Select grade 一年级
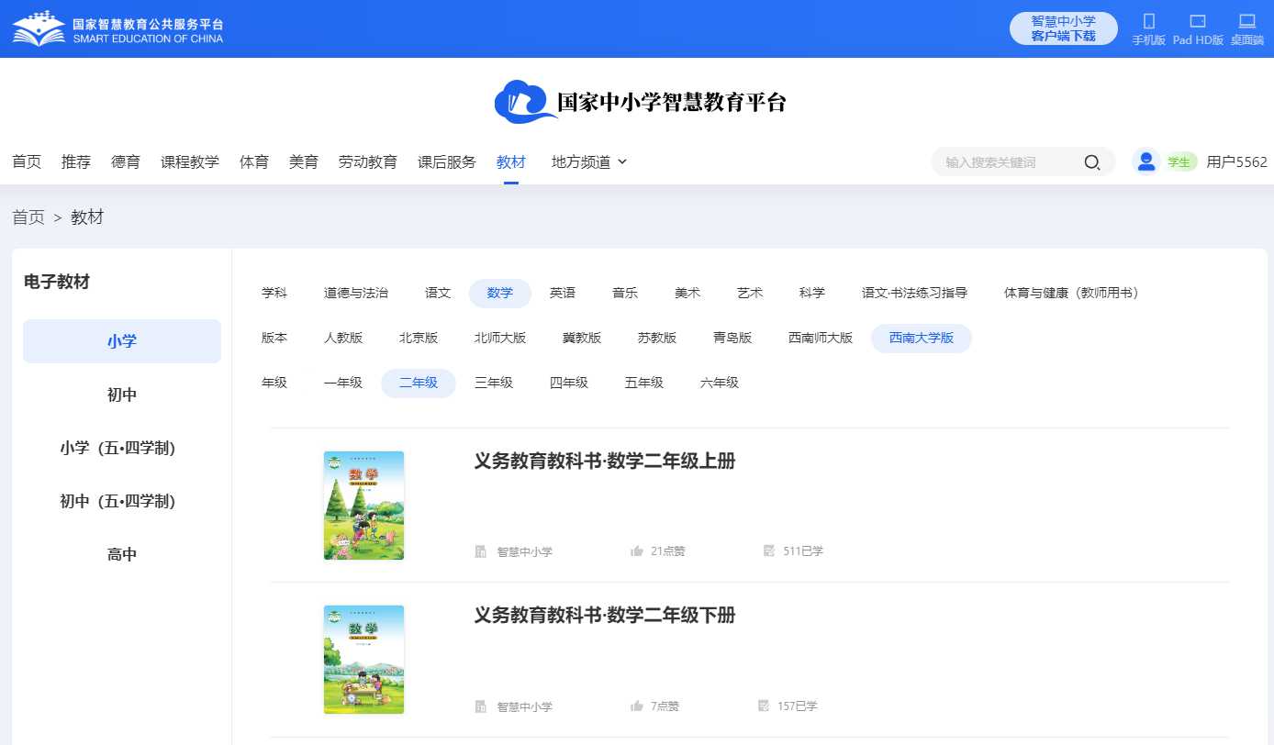 tap(343, 384)
